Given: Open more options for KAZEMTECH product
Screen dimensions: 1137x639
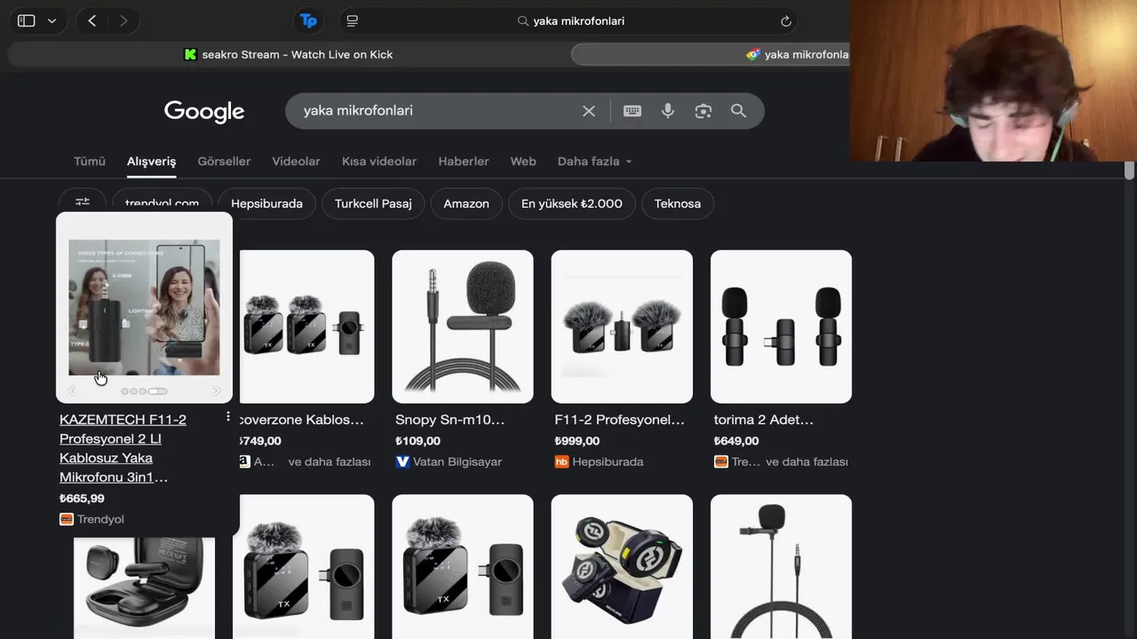Looking at the screenshot, I should click(x=228, y=417).
